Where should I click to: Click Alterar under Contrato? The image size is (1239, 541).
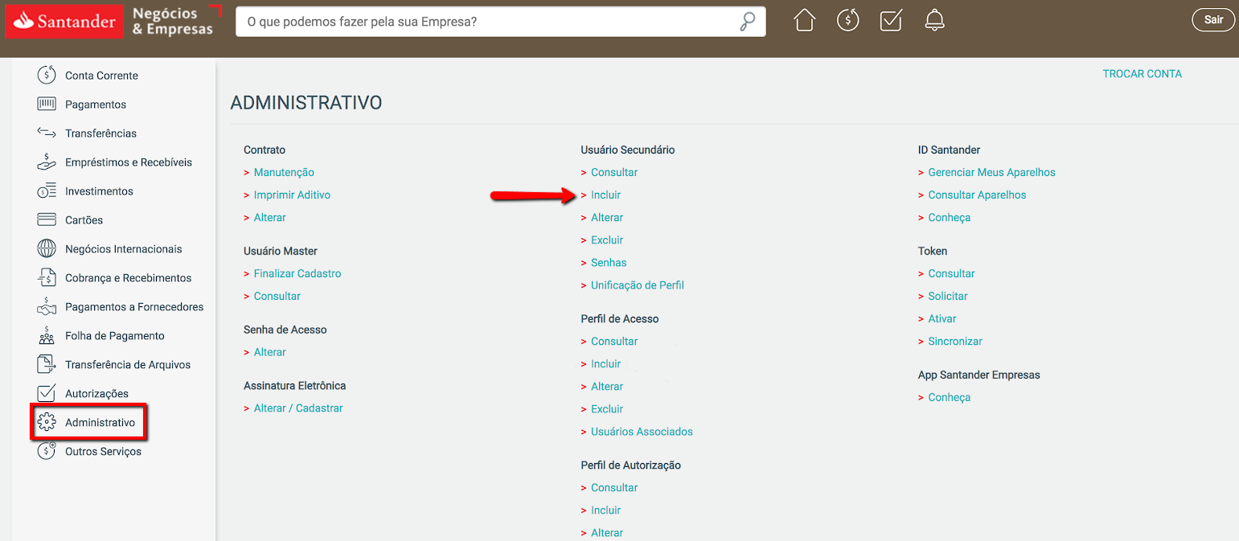269,217
